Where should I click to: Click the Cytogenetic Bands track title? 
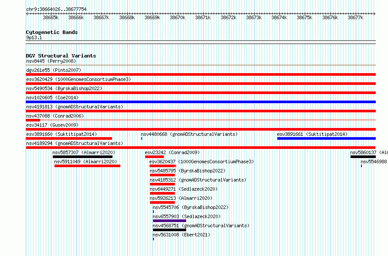click(52, 32)
